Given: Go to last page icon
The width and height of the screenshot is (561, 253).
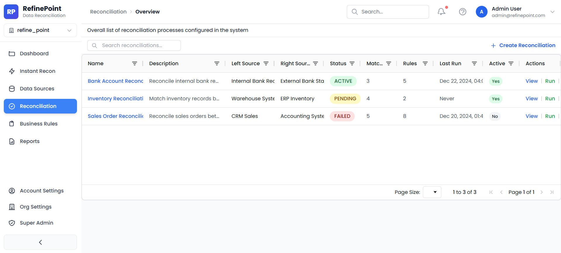Looking at the screenshot, I should coord(552,192).
